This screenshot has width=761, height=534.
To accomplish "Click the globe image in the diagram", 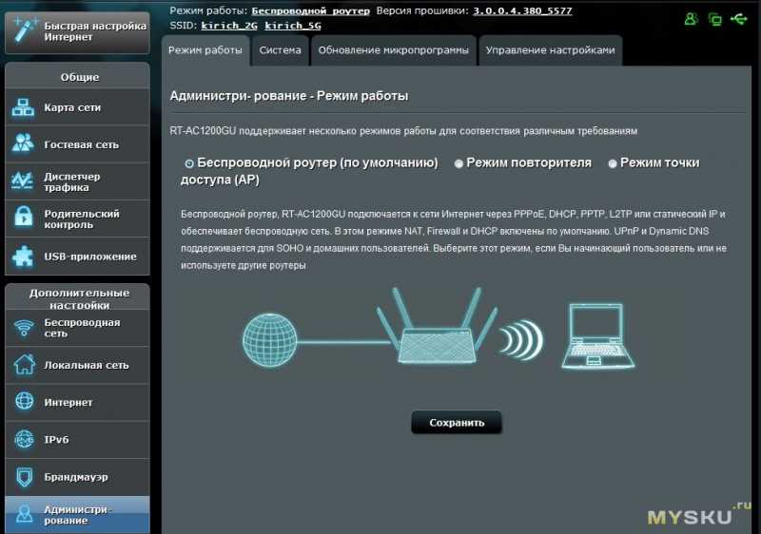I will pos(269,339).
